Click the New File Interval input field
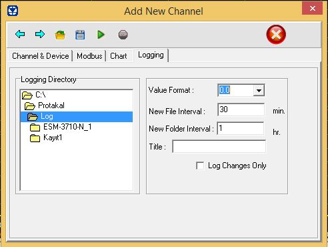Screen dimensions: 328x247 [x=241, y=109]
